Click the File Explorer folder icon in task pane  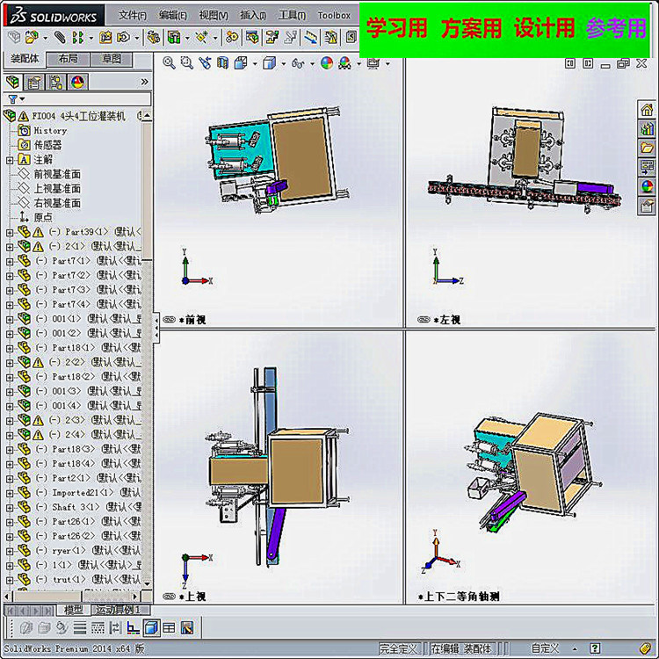tap(647, 148)
